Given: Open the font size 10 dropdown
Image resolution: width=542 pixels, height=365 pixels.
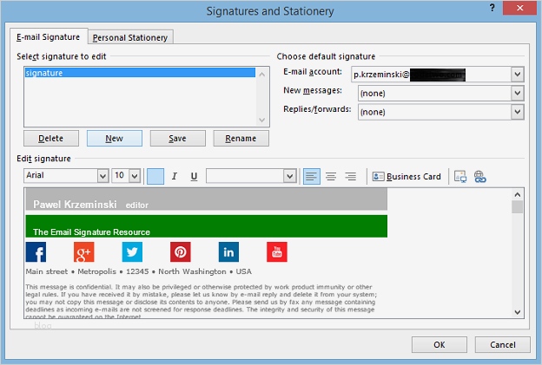Looking at the screenshot, I should pos(135,176).
